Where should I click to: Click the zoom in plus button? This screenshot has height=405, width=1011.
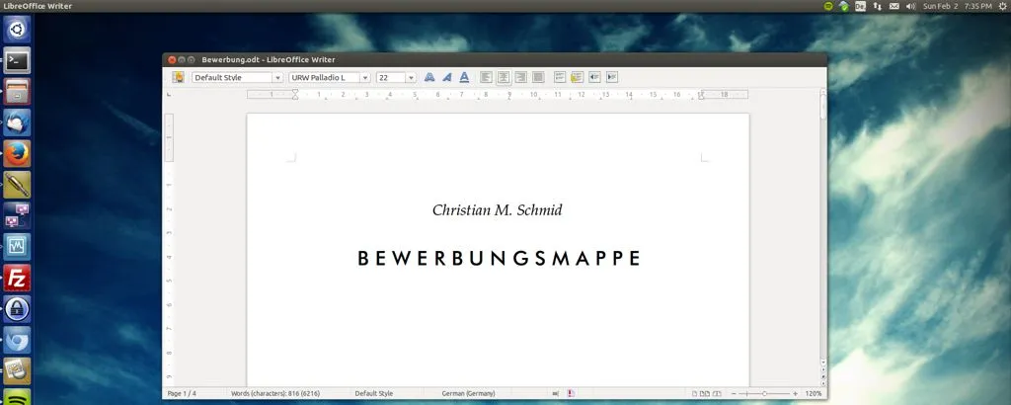(795, 393)
